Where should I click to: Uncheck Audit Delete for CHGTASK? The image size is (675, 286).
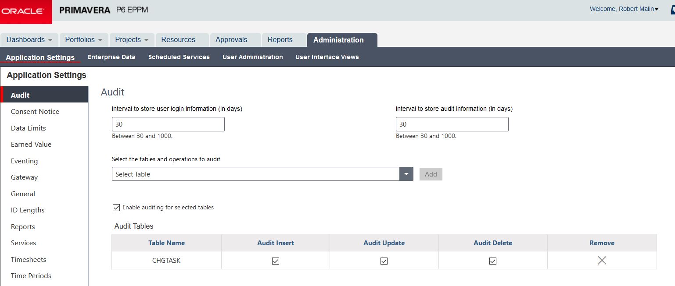(492, 260)
